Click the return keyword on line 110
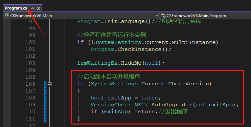The image size is (251, 127). [145, 112]
